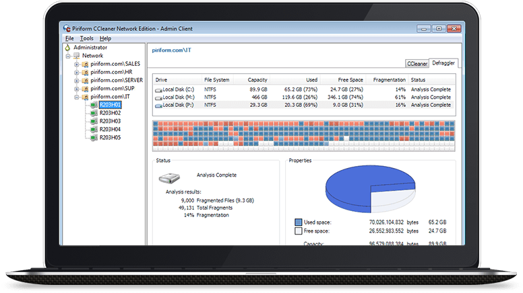Expand the piriform.com\SALES node
This screenshot has height=293, width=523.
tap(76, 65)
